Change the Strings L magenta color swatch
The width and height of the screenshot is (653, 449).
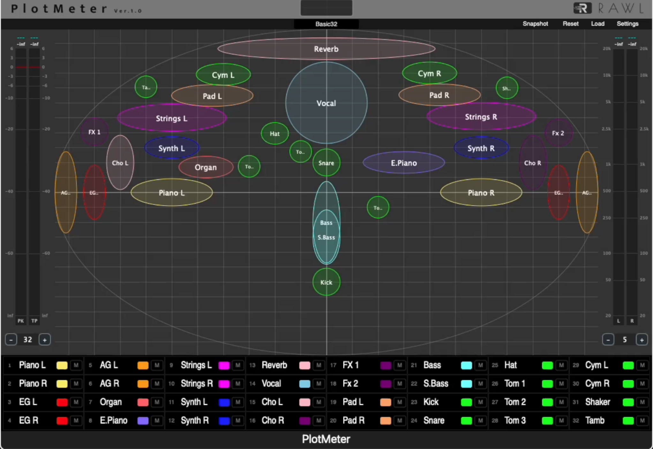pos(224,365)
